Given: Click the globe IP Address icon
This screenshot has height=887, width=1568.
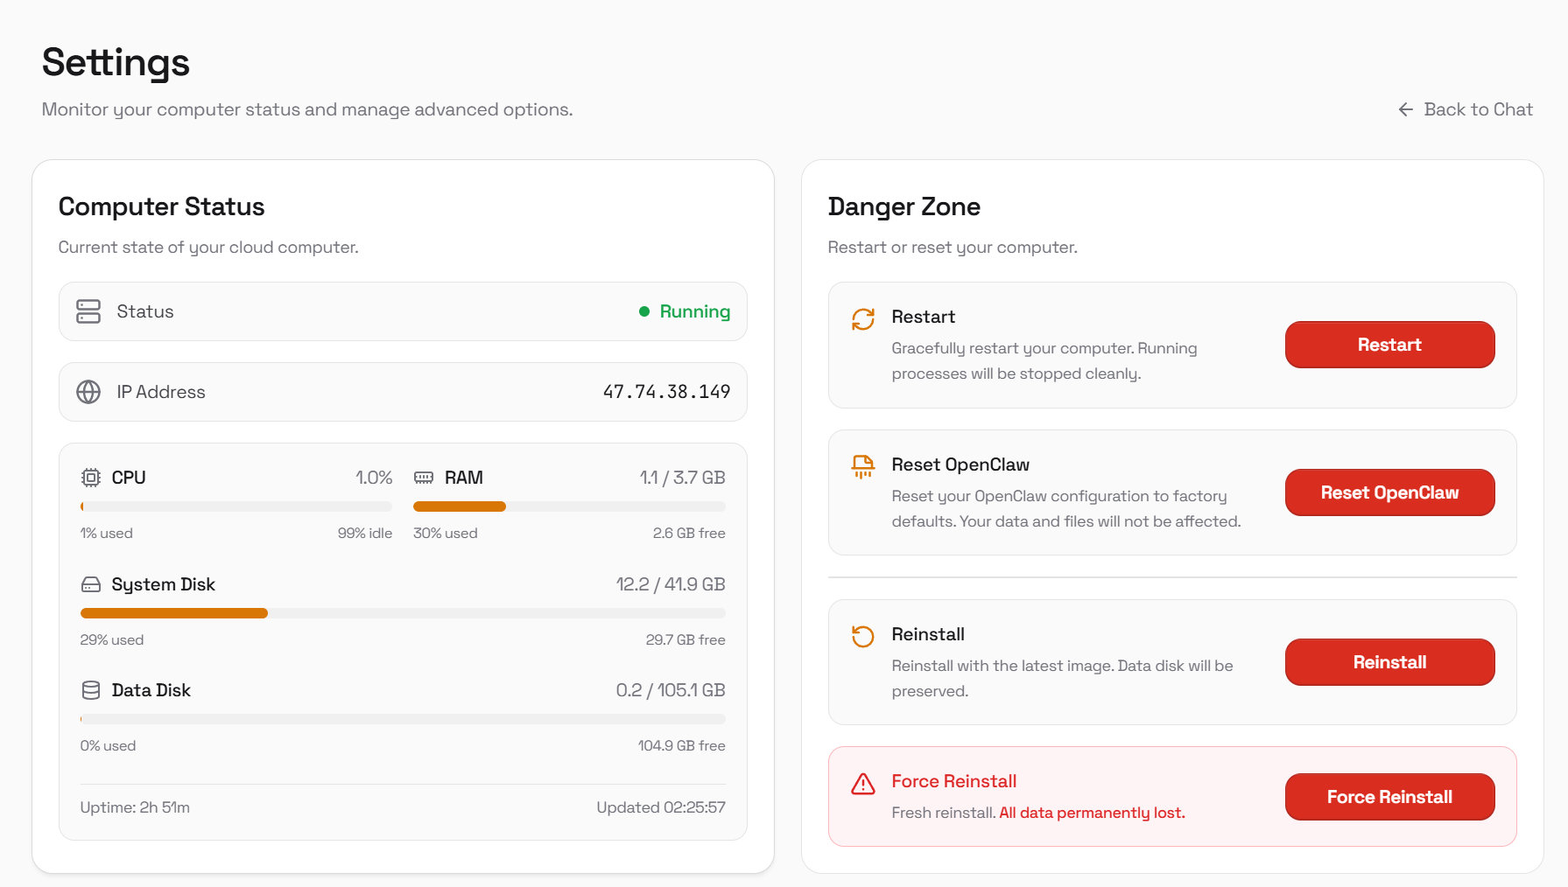Looking at the screenshot, I should point(88,392).
